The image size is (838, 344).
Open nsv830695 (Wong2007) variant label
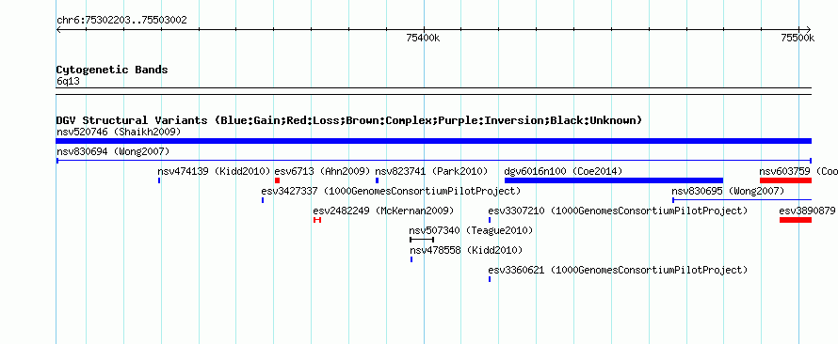coord(729,192)
